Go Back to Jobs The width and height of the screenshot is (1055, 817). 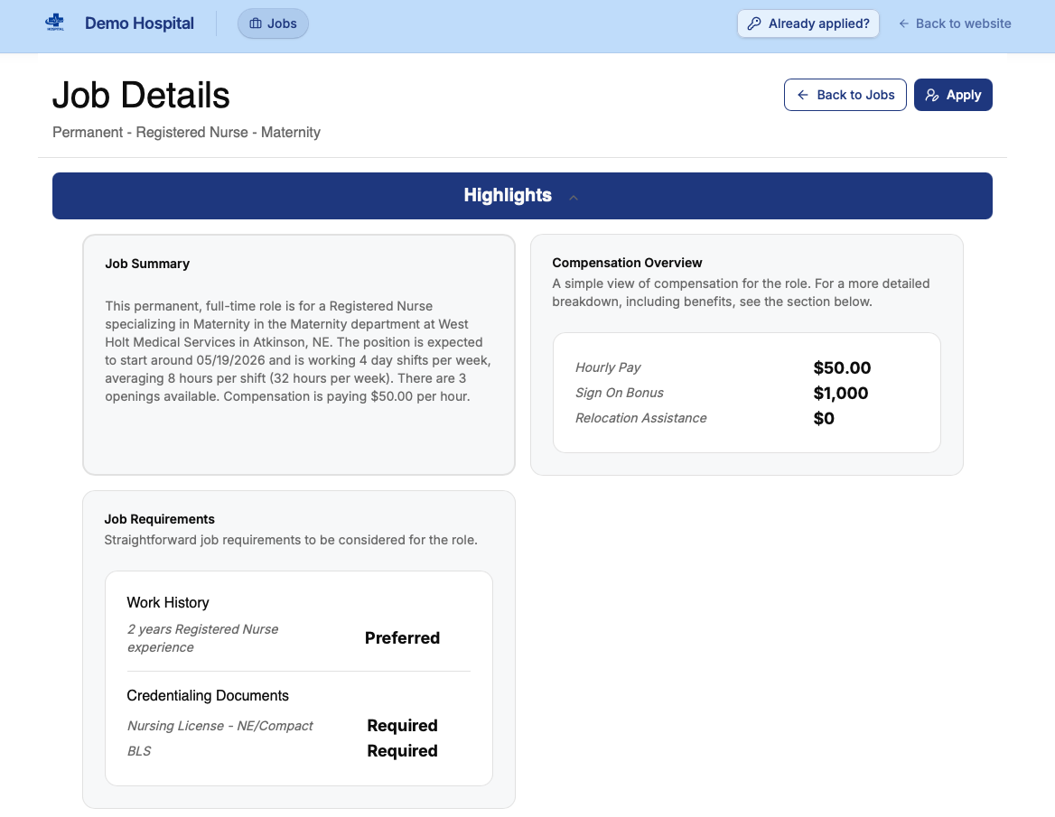[x=845, y=95]
